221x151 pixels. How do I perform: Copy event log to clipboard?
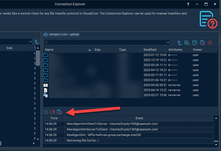(x=59, y=112)
